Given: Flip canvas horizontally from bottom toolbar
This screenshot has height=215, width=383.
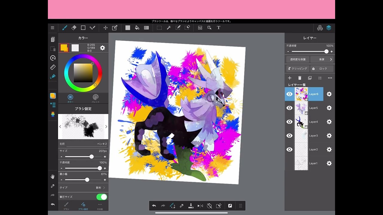Looking at the screenshot, I should coord(200,206).
